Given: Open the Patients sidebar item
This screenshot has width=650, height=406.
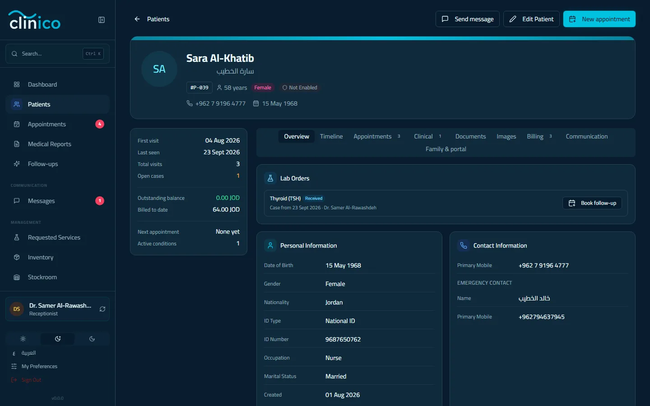Looking at the screenshot, I should click(x=57, y=104).
